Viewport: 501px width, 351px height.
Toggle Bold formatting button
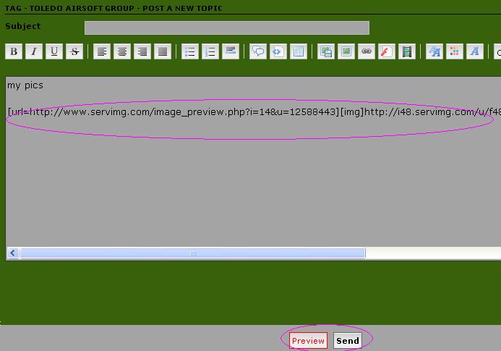coord(14,51)
